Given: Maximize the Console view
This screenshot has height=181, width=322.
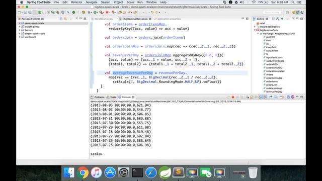Looking at the screenshot, I should coord(301,97).
